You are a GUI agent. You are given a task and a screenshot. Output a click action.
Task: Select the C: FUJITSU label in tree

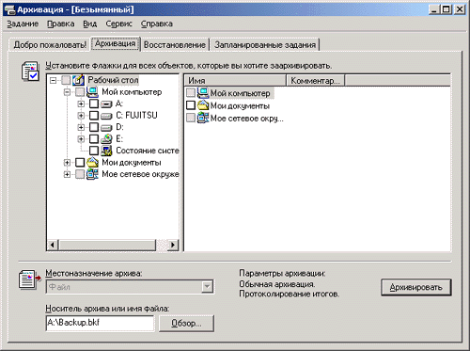click(136, 116)
